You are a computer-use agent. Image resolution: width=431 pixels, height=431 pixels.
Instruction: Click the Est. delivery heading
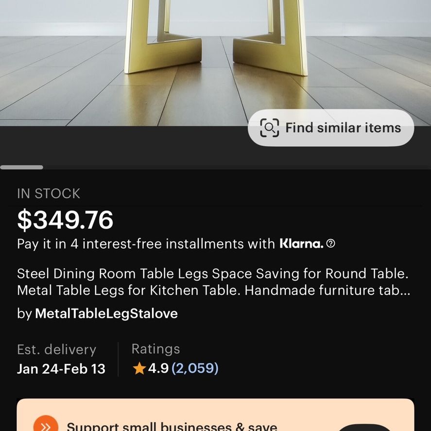pyautogui.click(x=57, y=350)
